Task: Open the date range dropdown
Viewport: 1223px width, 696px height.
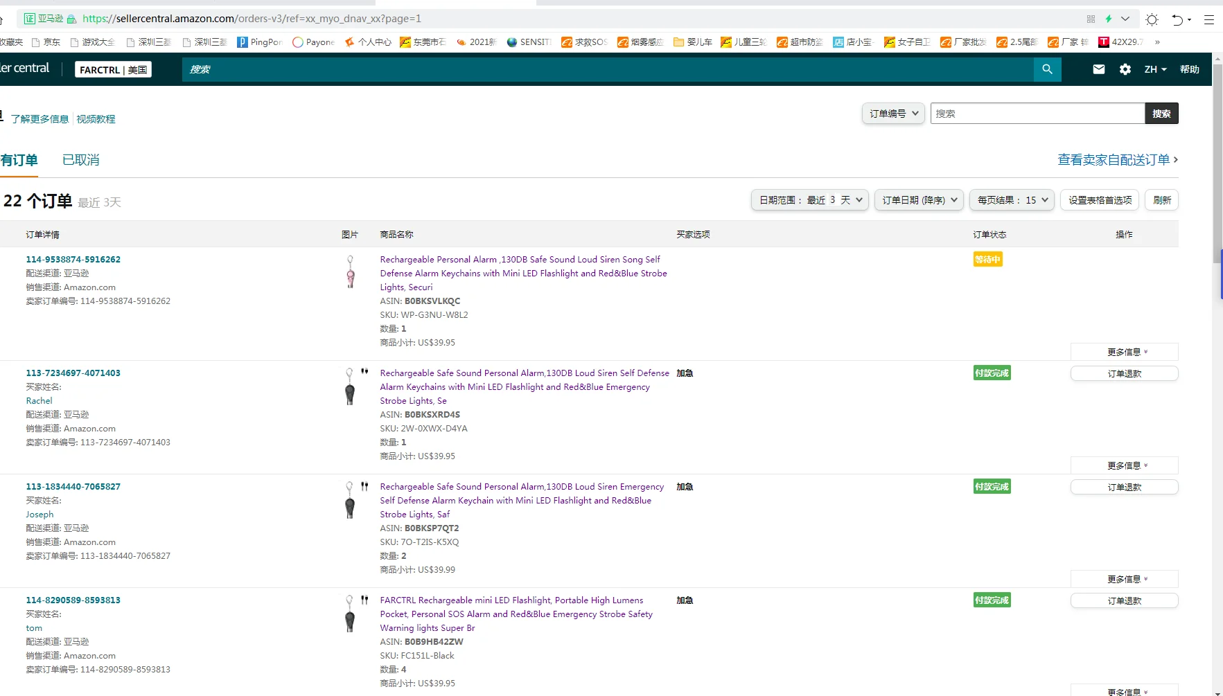Action: pos(809,200)
